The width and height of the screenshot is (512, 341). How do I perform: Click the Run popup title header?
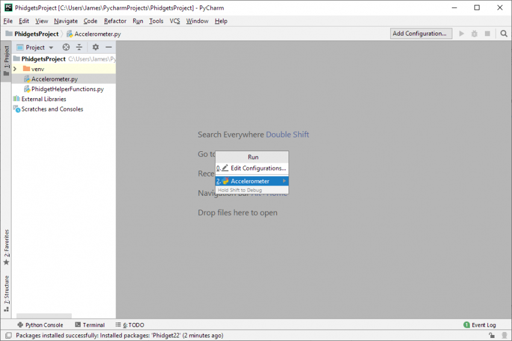tap(252, 157)
